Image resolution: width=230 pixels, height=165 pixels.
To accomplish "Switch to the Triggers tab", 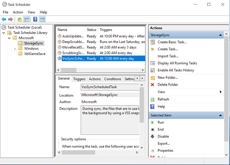I will [79, 79].
